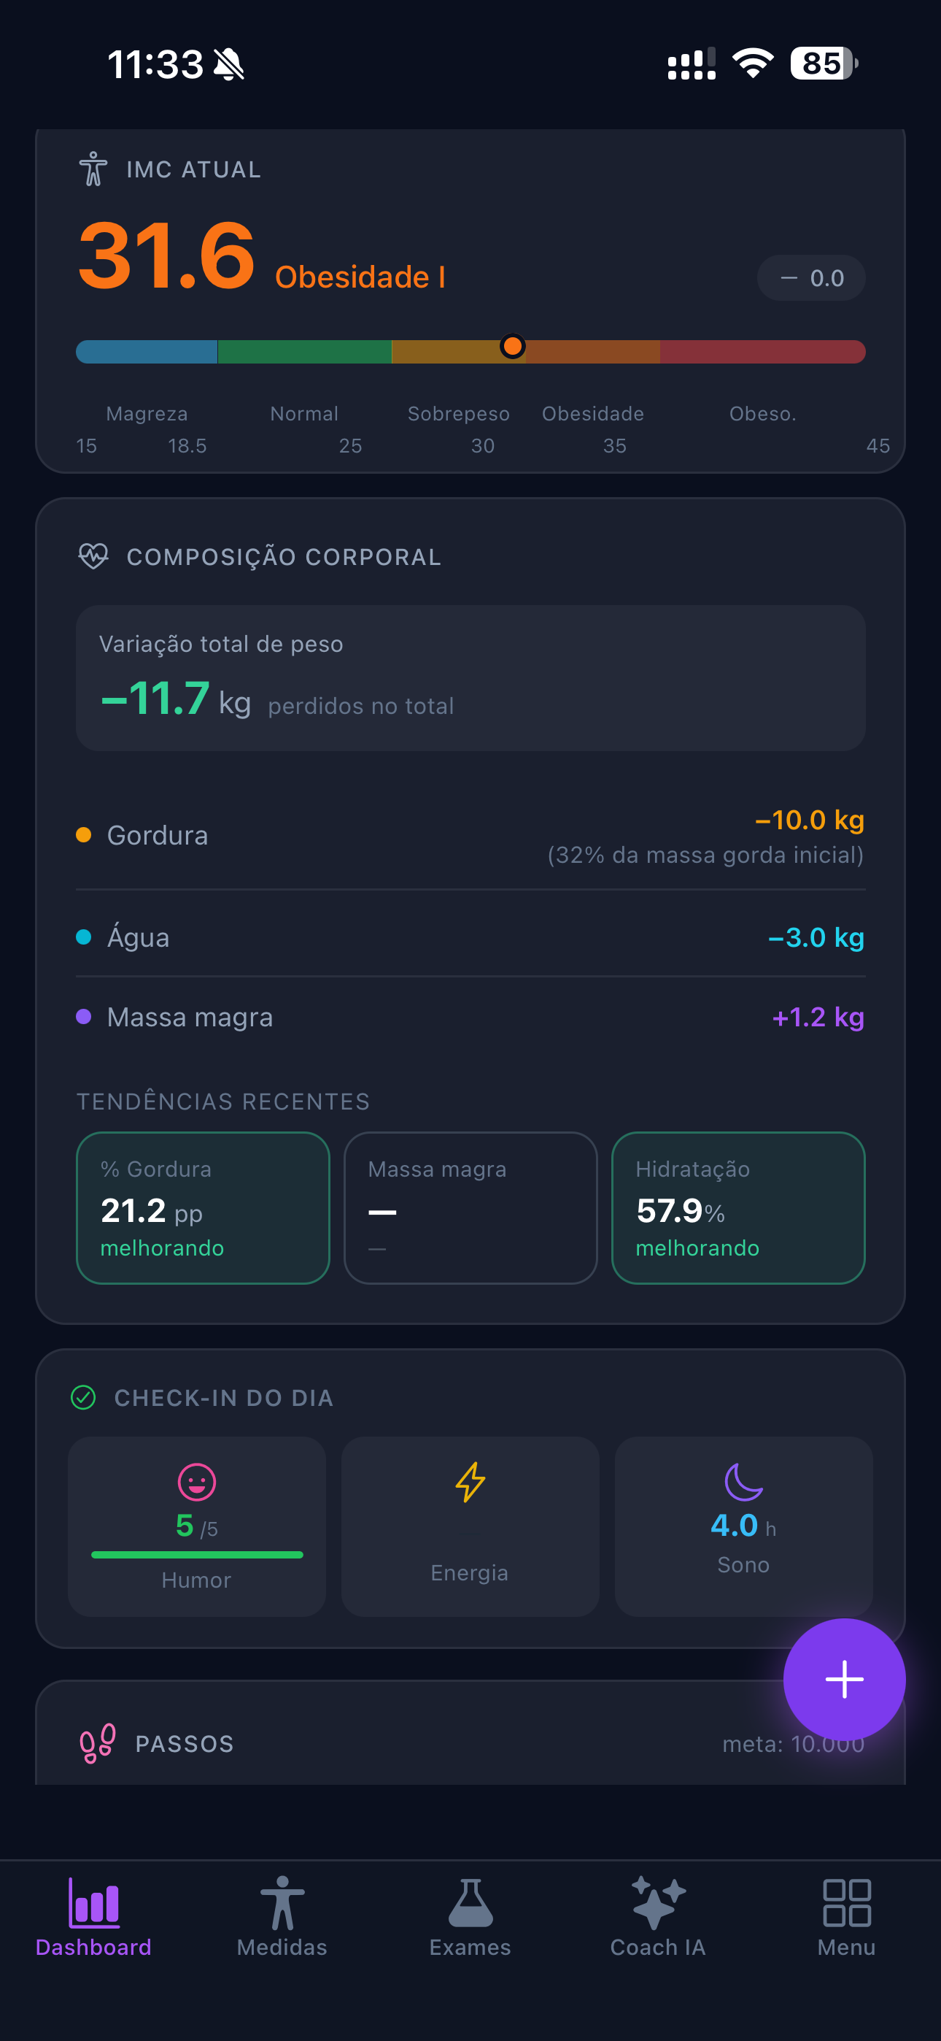Select the Hidratação trend card
Screen dimensions: 941x2041
coord(738,1207)
